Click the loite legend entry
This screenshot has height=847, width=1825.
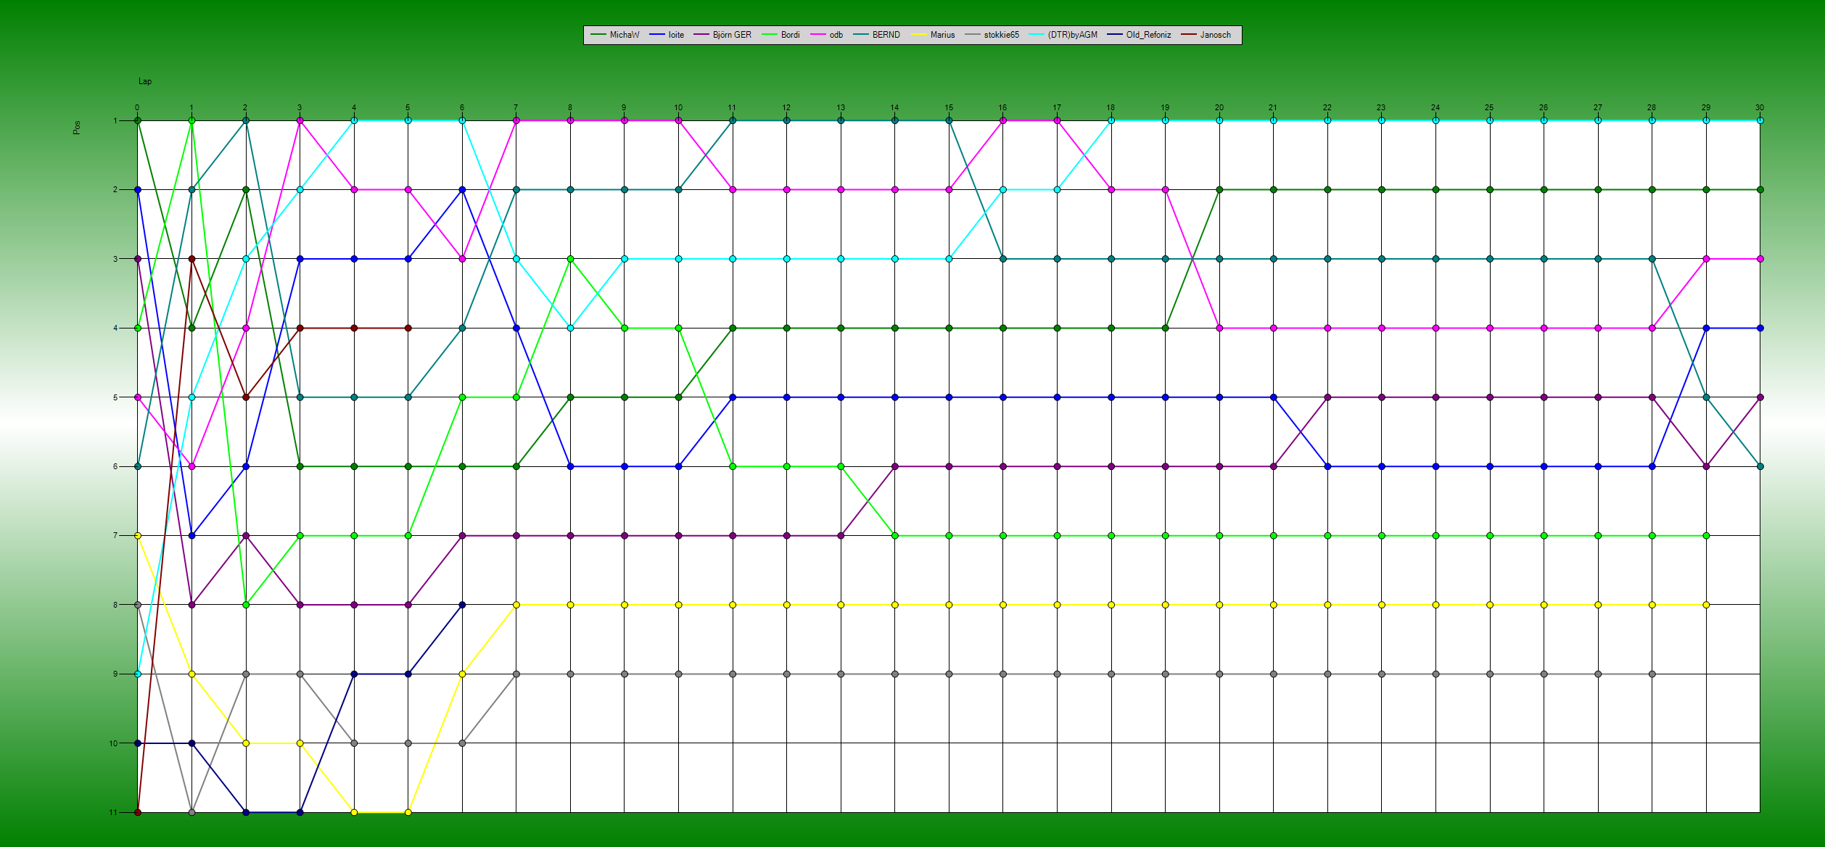(675, 35)
